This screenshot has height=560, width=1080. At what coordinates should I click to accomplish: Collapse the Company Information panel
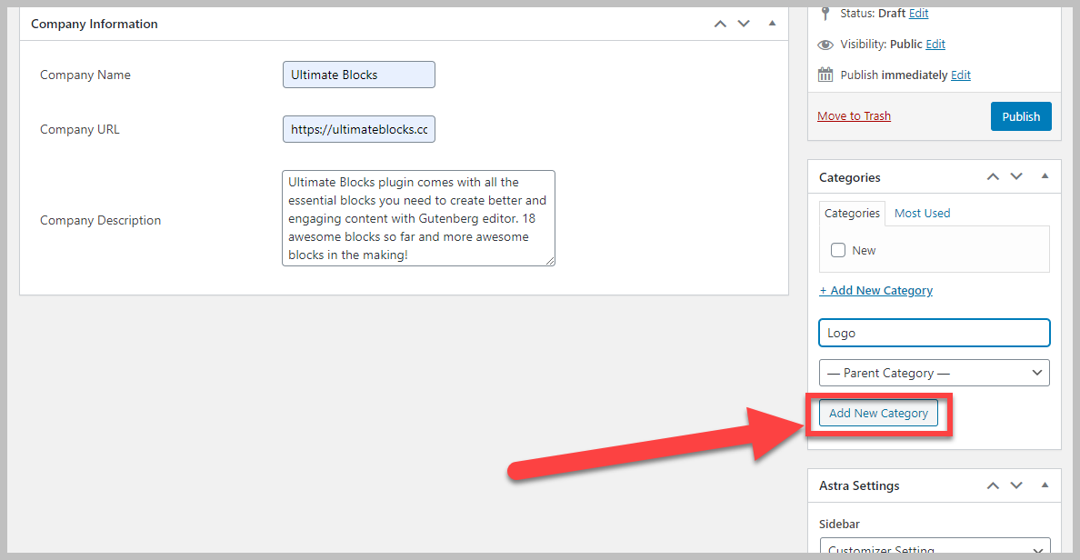pos(772,24)
